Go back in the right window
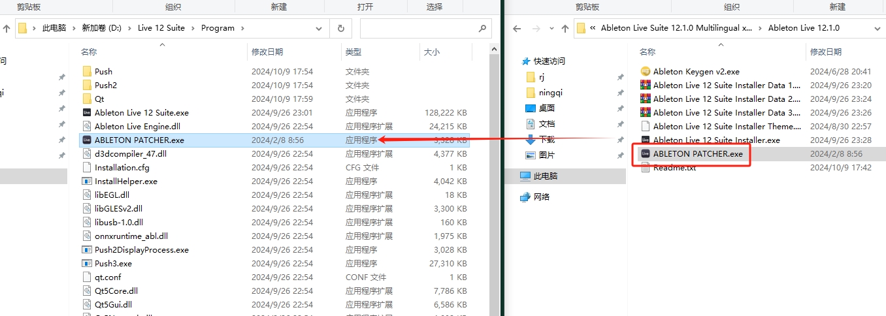Screen dimensions: 886x316 point(516,28)
